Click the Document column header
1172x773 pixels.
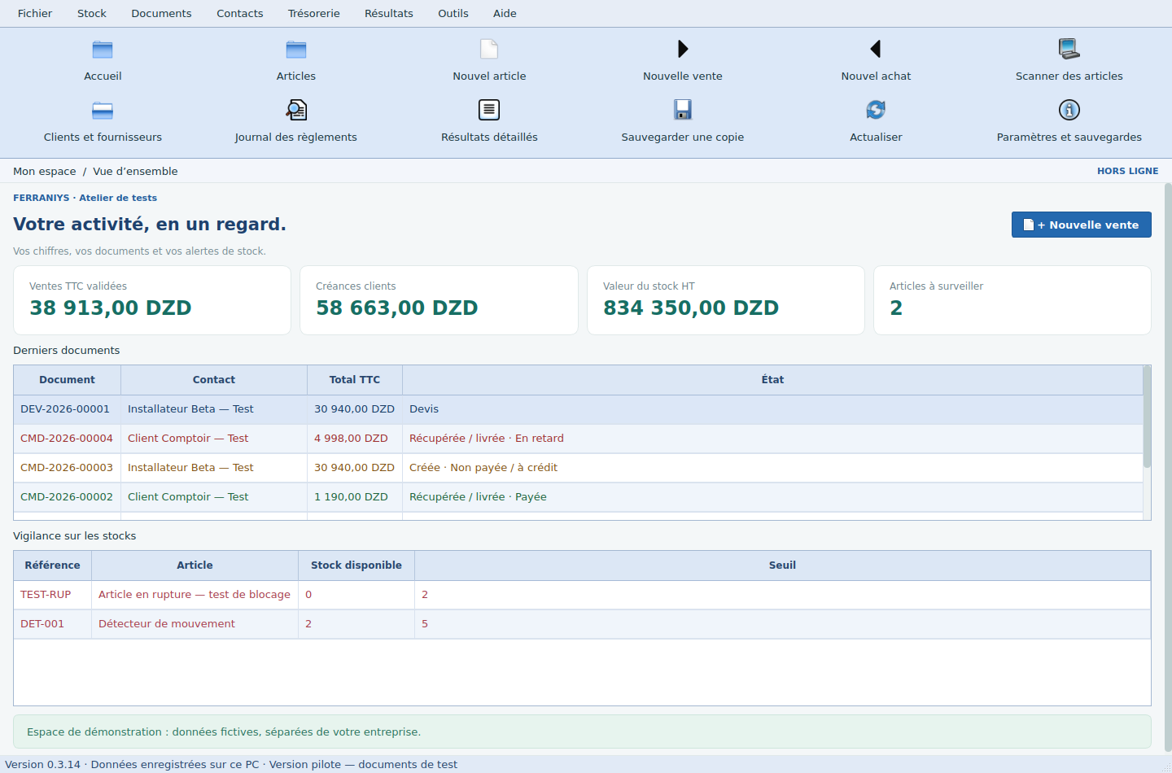pyautogui.click(x=67, y=380)
